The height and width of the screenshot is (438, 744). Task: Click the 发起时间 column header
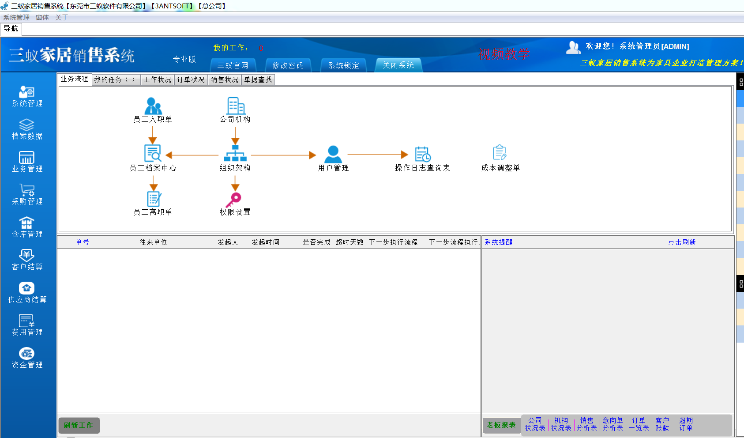265,242
